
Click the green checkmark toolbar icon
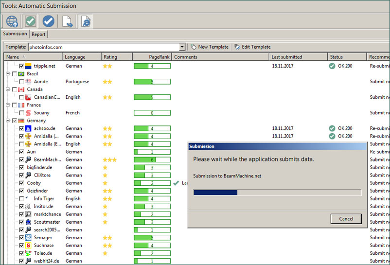point(31,21)
